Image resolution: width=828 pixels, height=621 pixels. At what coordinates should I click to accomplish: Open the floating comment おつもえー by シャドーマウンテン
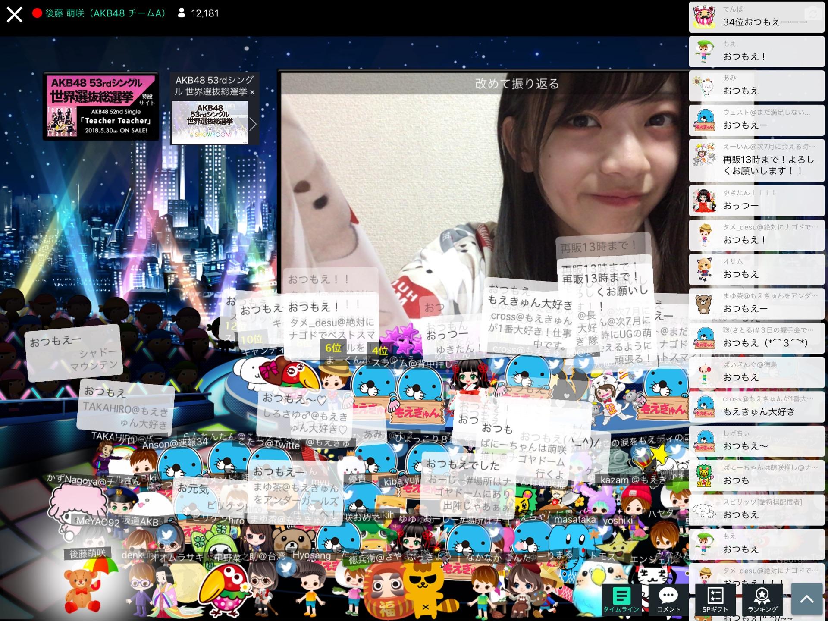(73, 352)
